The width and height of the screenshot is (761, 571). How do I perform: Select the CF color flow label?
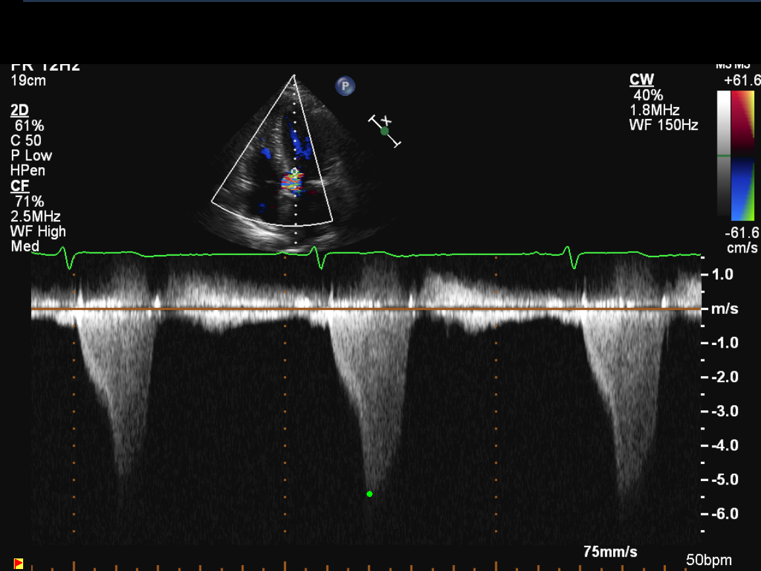(x=20, y=186)
